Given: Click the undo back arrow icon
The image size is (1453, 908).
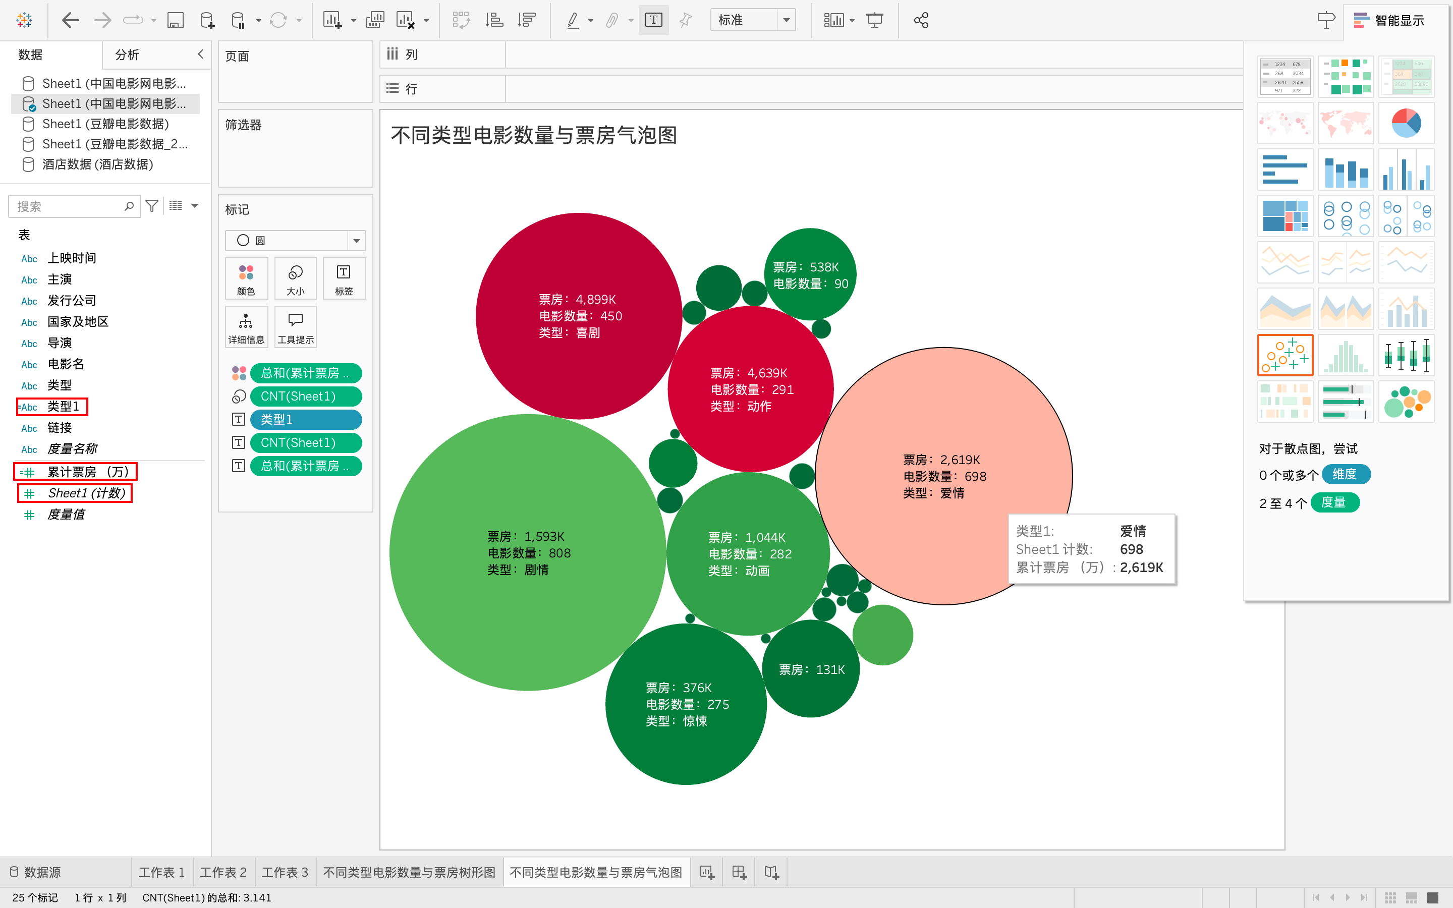Looking at the screenshot, I should (70, 20).
